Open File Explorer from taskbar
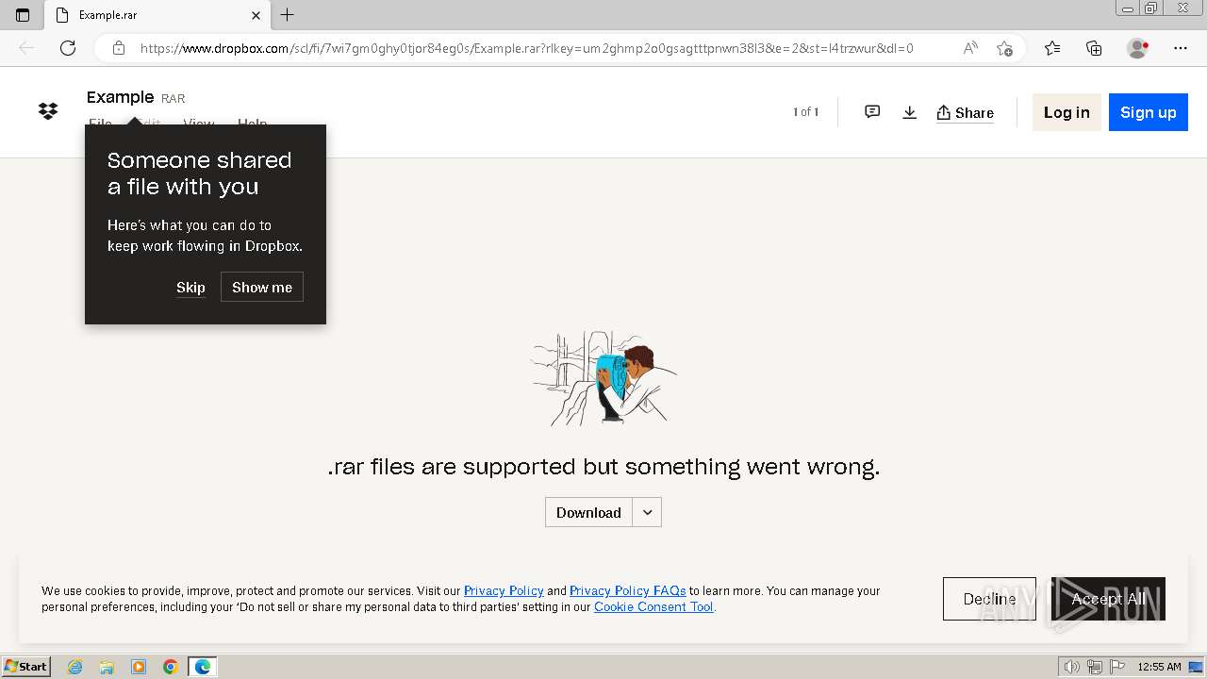The width and height of the screenshot is (1207, 679). [107, 667]
